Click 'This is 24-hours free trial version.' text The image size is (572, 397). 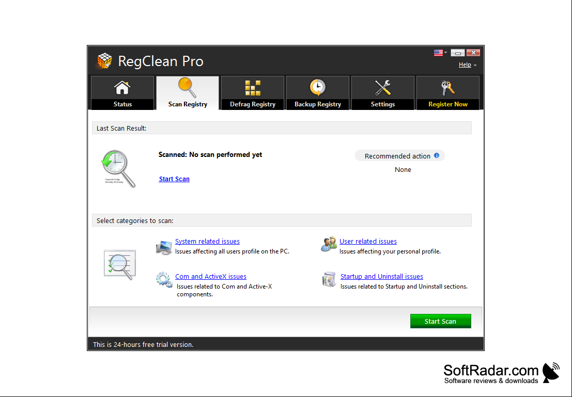143,344
